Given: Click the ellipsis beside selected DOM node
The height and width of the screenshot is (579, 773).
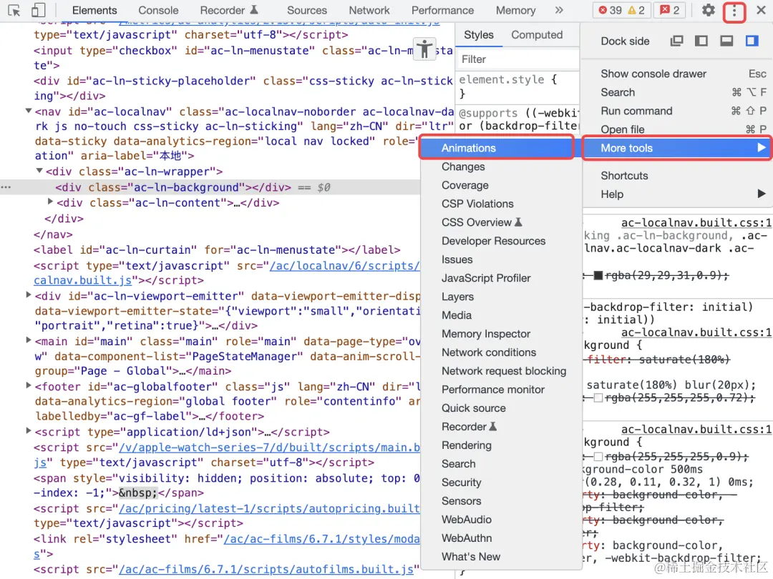Looking at the screenshot, I should pos(6,187).
